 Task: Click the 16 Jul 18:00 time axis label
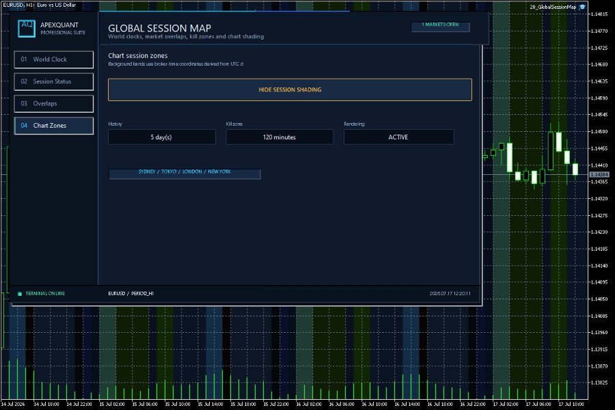coord(439,404)
